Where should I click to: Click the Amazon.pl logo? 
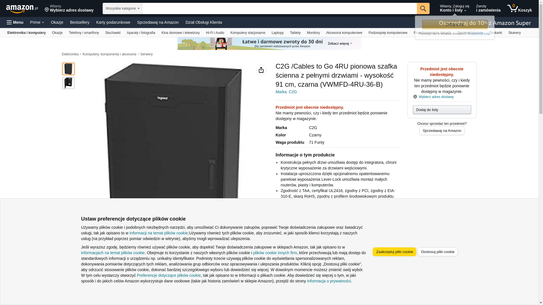tap(22, 9)
